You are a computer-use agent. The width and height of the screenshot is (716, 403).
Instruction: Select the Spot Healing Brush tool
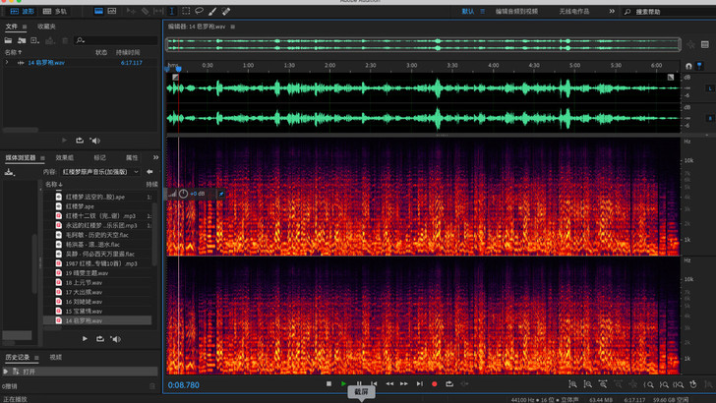pyautogui.click(x=227, y=11)
